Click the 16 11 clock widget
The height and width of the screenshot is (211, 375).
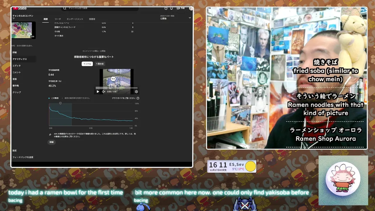point(218,165)
